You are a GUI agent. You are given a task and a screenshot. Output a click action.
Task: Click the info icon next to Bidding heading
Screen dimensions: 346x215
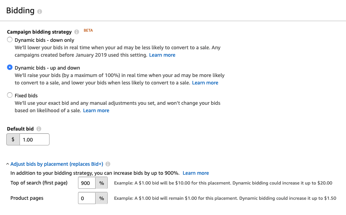point(39,12)
